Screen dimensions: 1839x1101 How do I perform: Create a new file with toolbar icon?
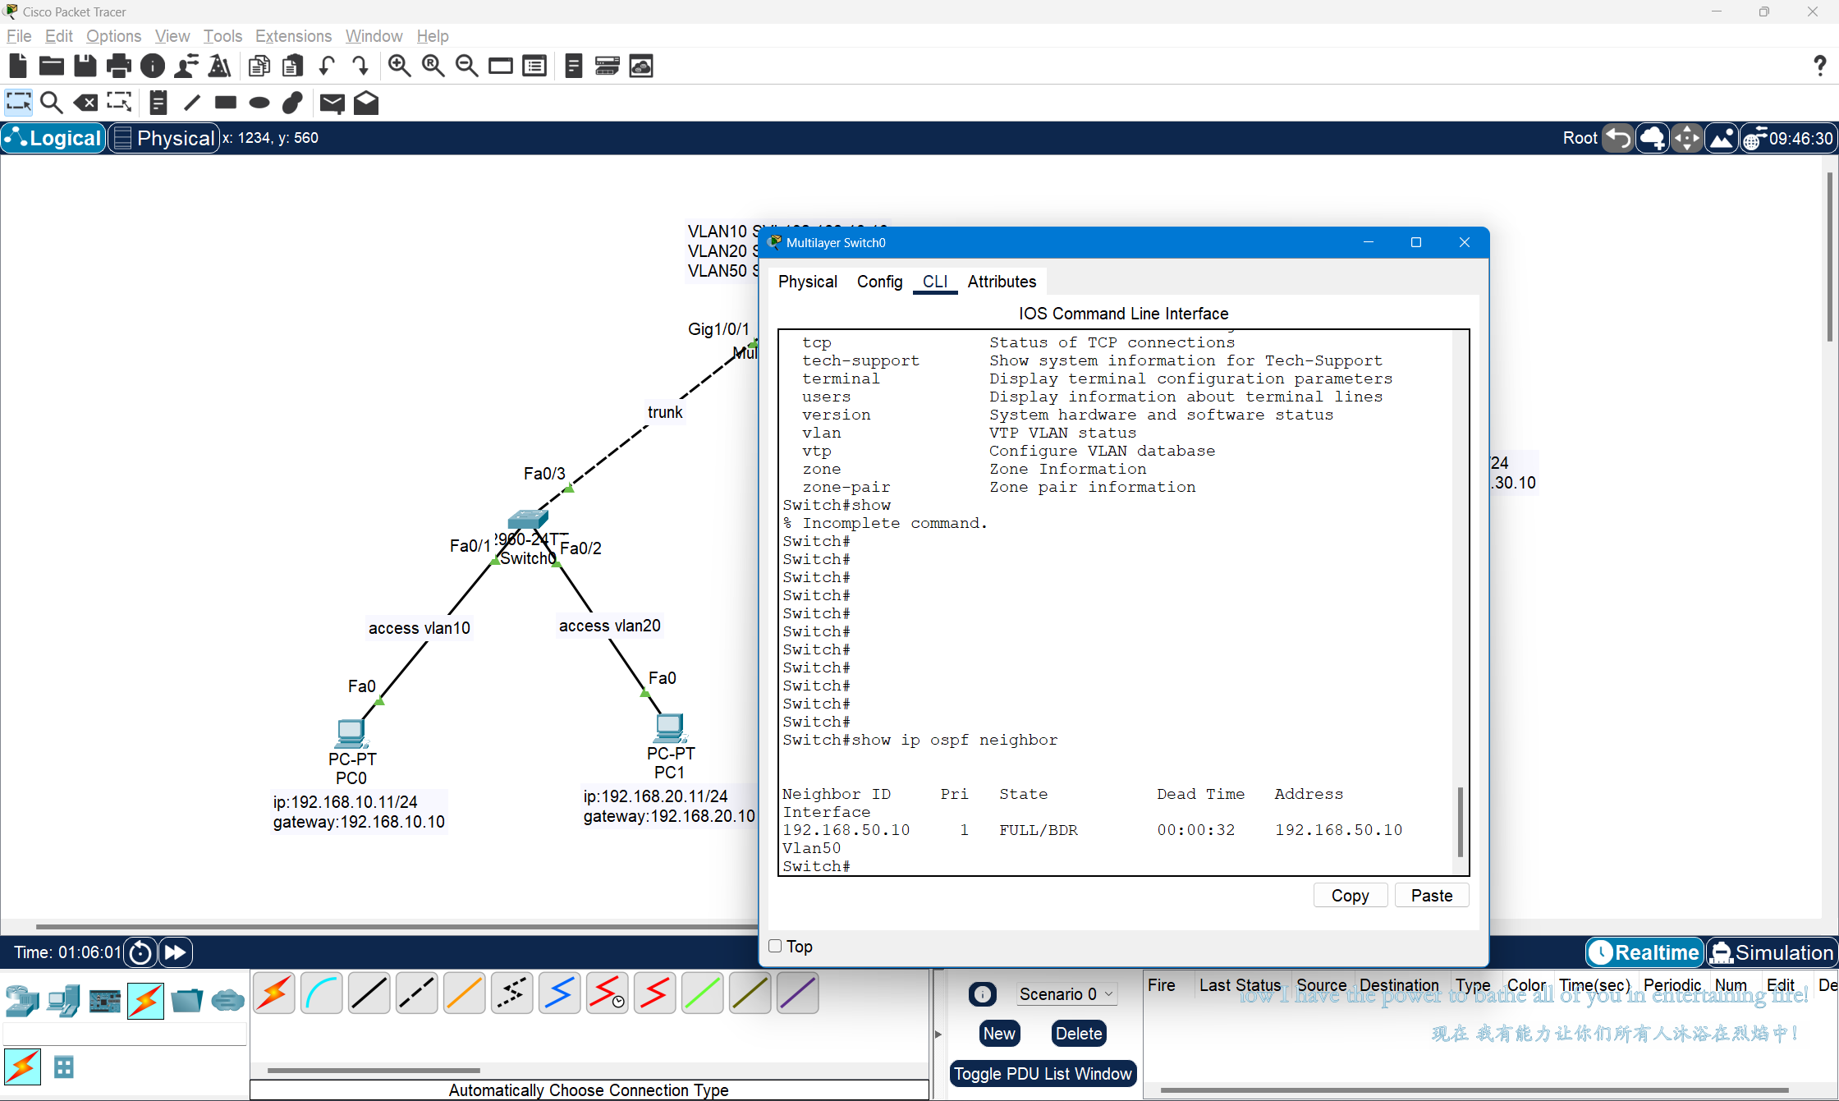(17, 66)
